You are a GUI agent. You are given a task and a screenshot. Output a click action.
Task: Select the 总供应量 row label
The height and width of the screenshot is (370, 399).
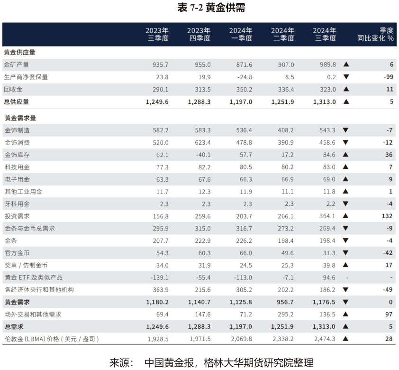17,102
